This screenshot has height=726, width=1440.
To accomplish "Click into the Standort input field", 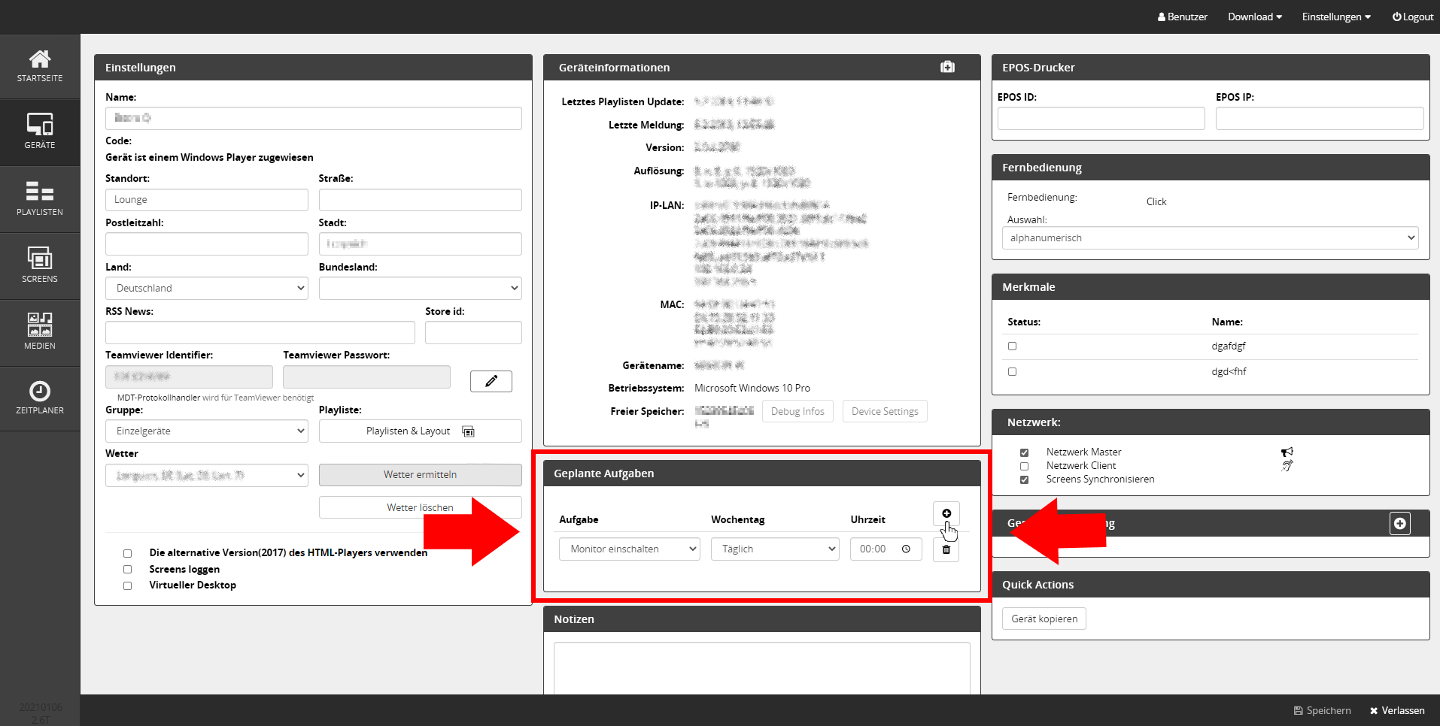I will [207, 200].
